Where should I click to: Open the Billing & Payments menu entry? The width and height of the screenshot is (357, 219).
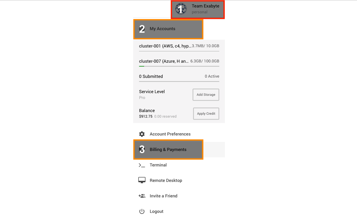point(168,149)
